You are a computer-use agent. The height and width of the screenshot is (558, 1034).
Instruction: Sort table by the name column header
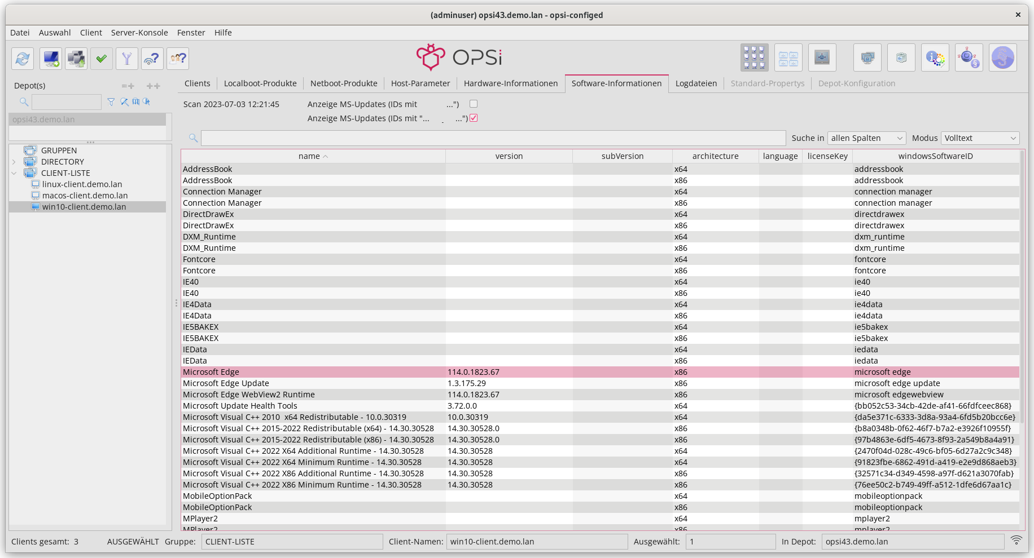[313, 156]
